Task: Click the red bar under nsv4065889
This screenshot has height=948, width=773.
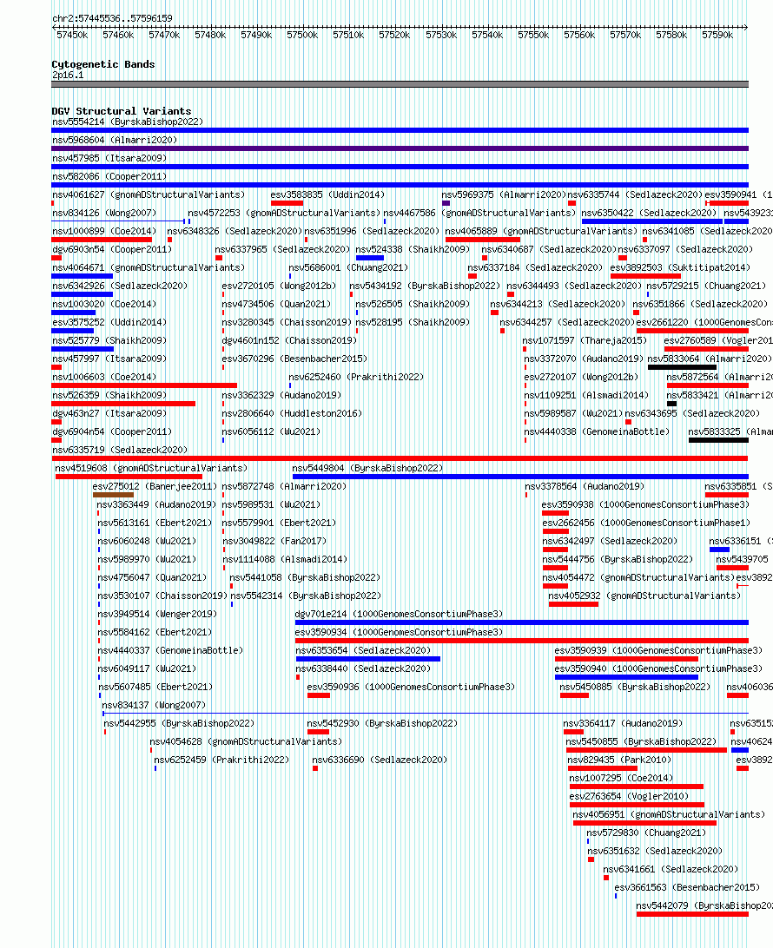Action: pos(483,240)
